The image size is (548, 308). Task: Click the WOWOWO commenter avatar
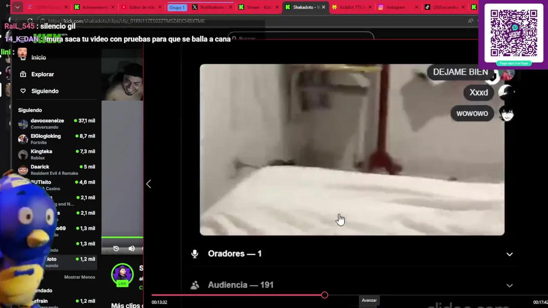tap(506, 114)
